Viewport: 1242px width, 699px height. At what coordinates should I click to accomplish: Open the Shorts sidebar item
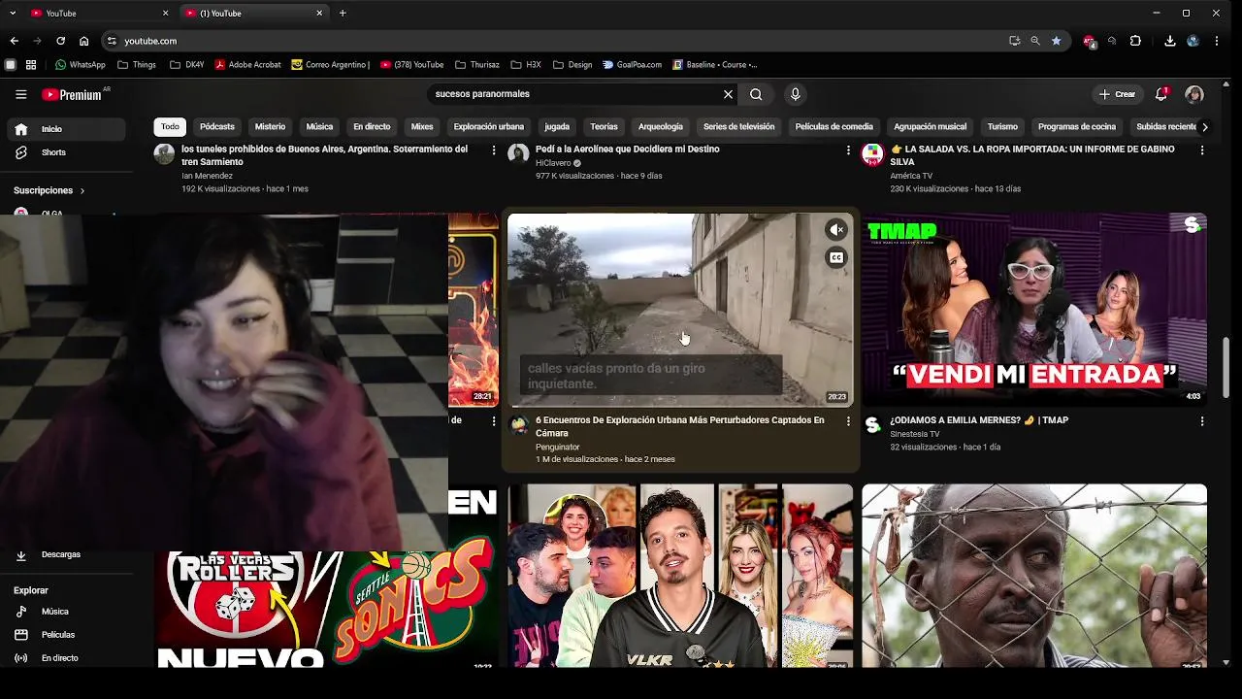[66, 152]
